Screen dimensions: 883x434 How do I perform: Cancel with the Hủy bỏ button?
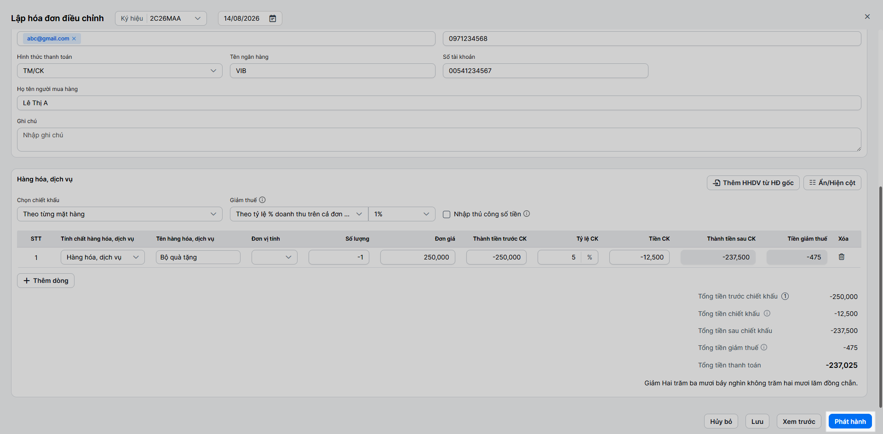[x=721, y=422]
